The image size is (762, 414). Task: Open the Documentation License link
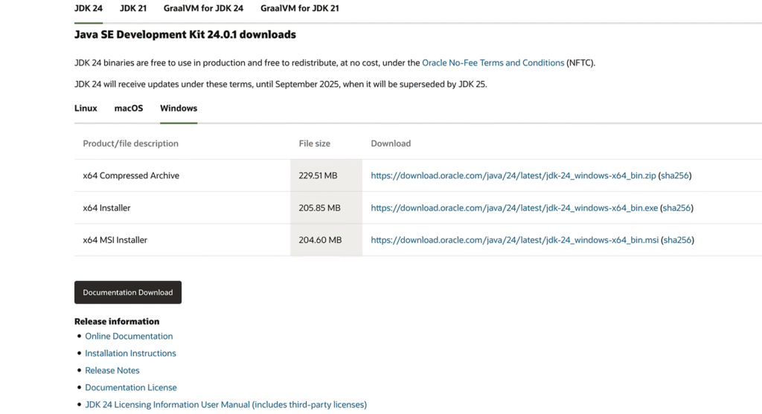coord(131,387)
